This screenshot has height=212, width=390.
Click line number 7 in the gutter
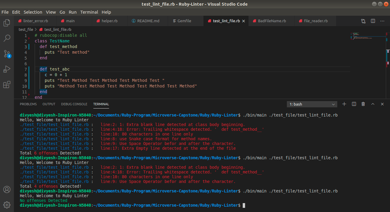[26, 69]
